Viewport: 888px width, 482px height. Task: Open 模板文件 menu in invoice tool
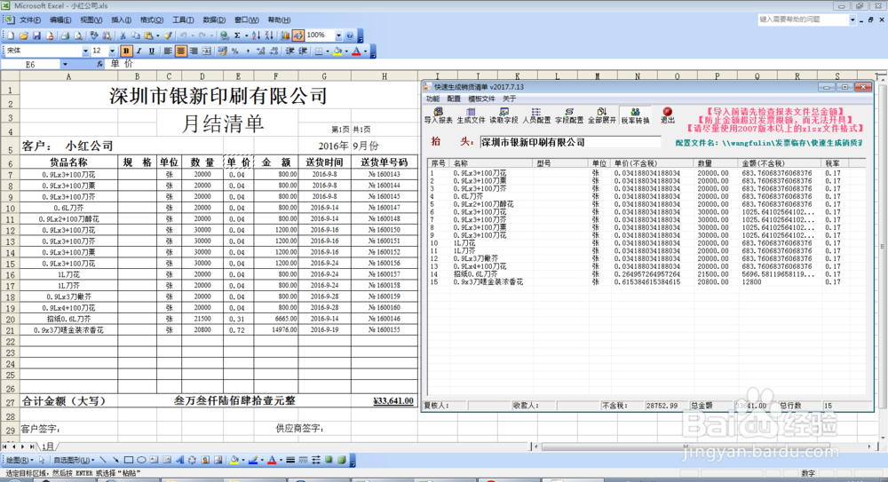pyautogui.click(x=481, y=99)
